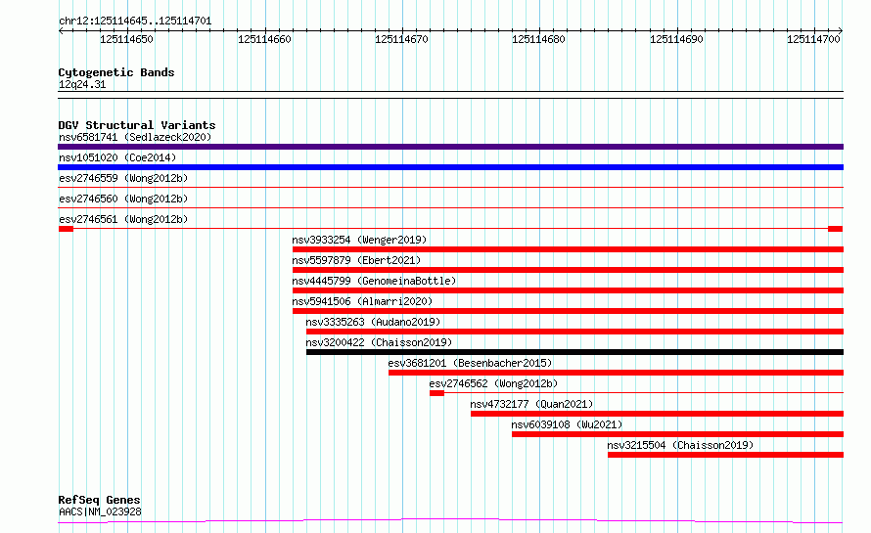The image size is (871, 533).
Task: Click the red nsv4445799 GenomeinaBottle bar
Action: click(568, 290)
